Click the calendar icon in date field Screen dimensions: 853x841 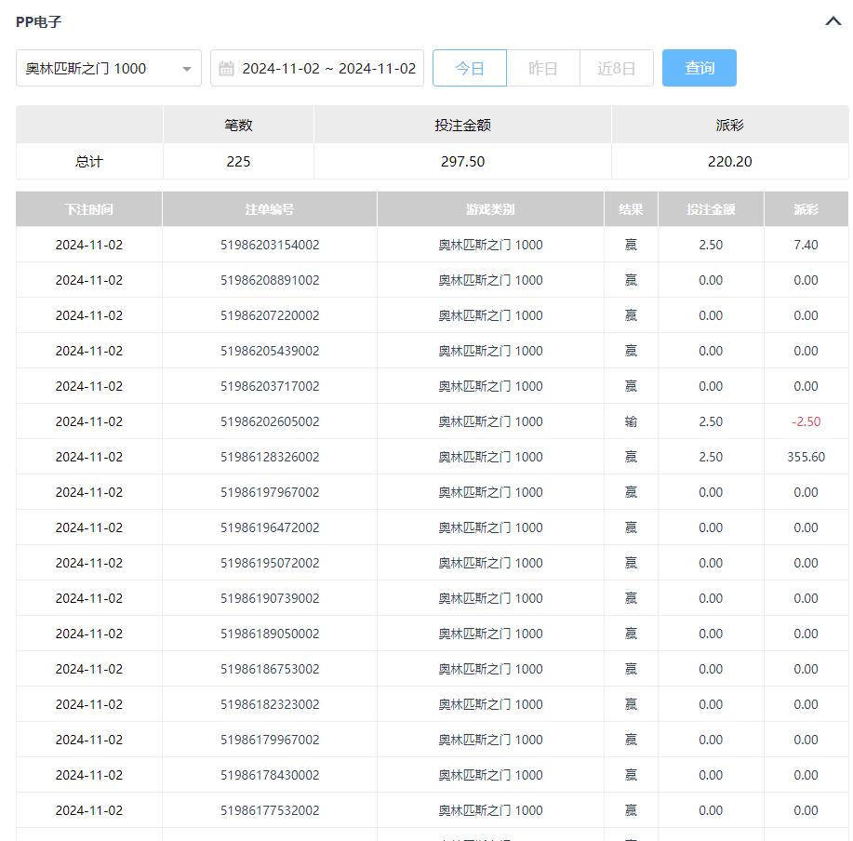(226, 69)
